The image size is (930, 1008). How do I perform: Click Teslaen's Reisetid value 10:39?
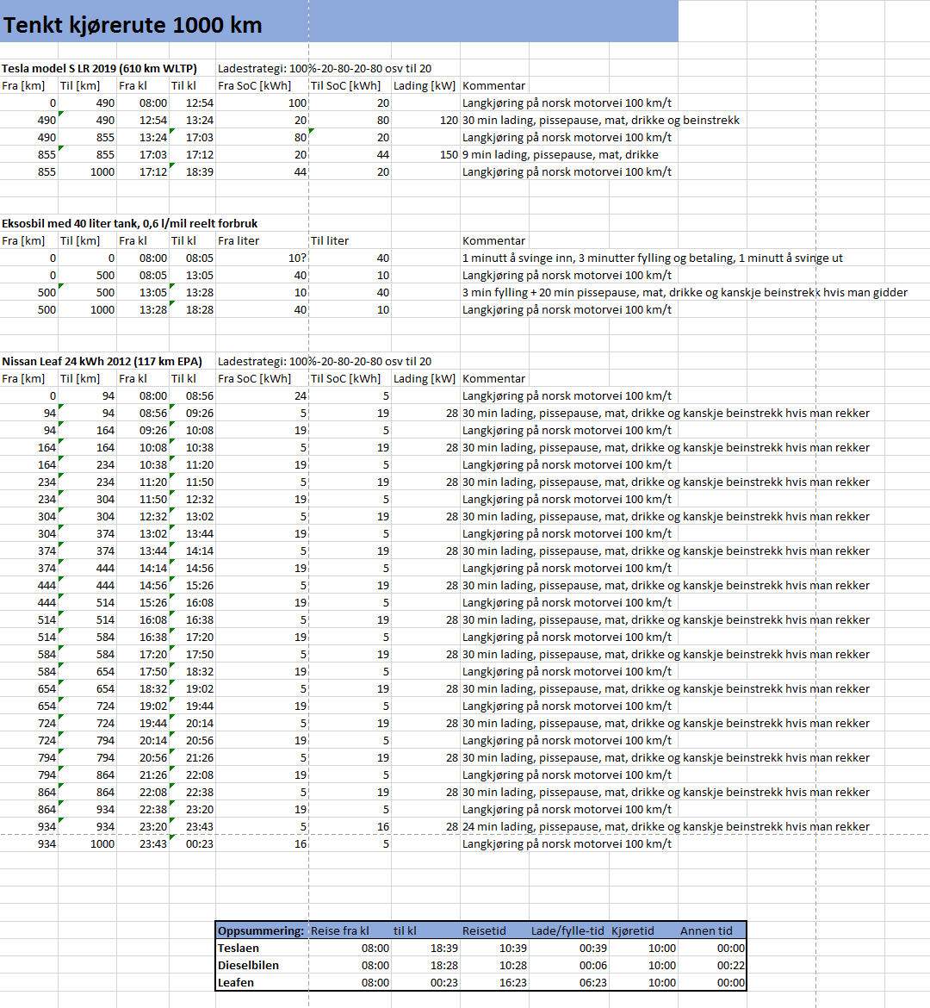(x=494, y=949)
